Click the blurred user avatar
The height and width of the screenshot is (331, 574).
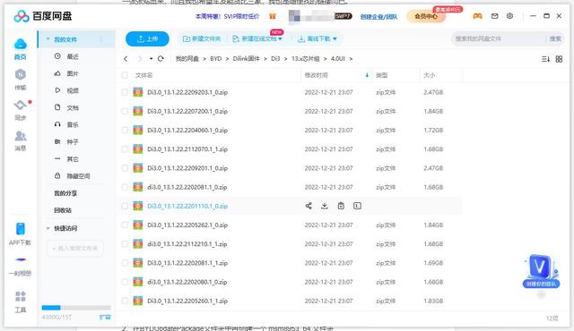(294, 16)
